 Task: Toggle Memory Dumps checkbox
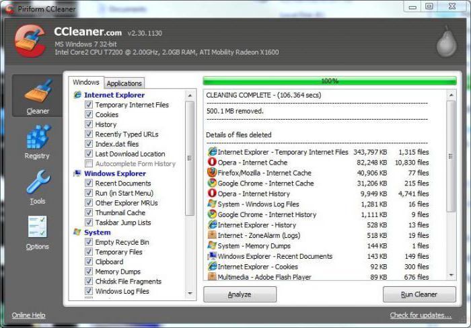[x=89, y=272]
